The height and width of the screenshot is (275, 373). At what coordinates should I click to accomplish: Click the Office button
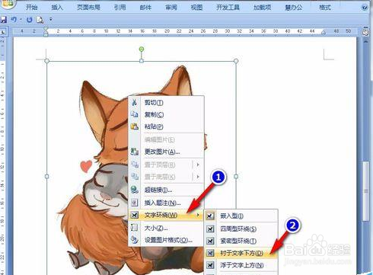[x=8, y=4]
